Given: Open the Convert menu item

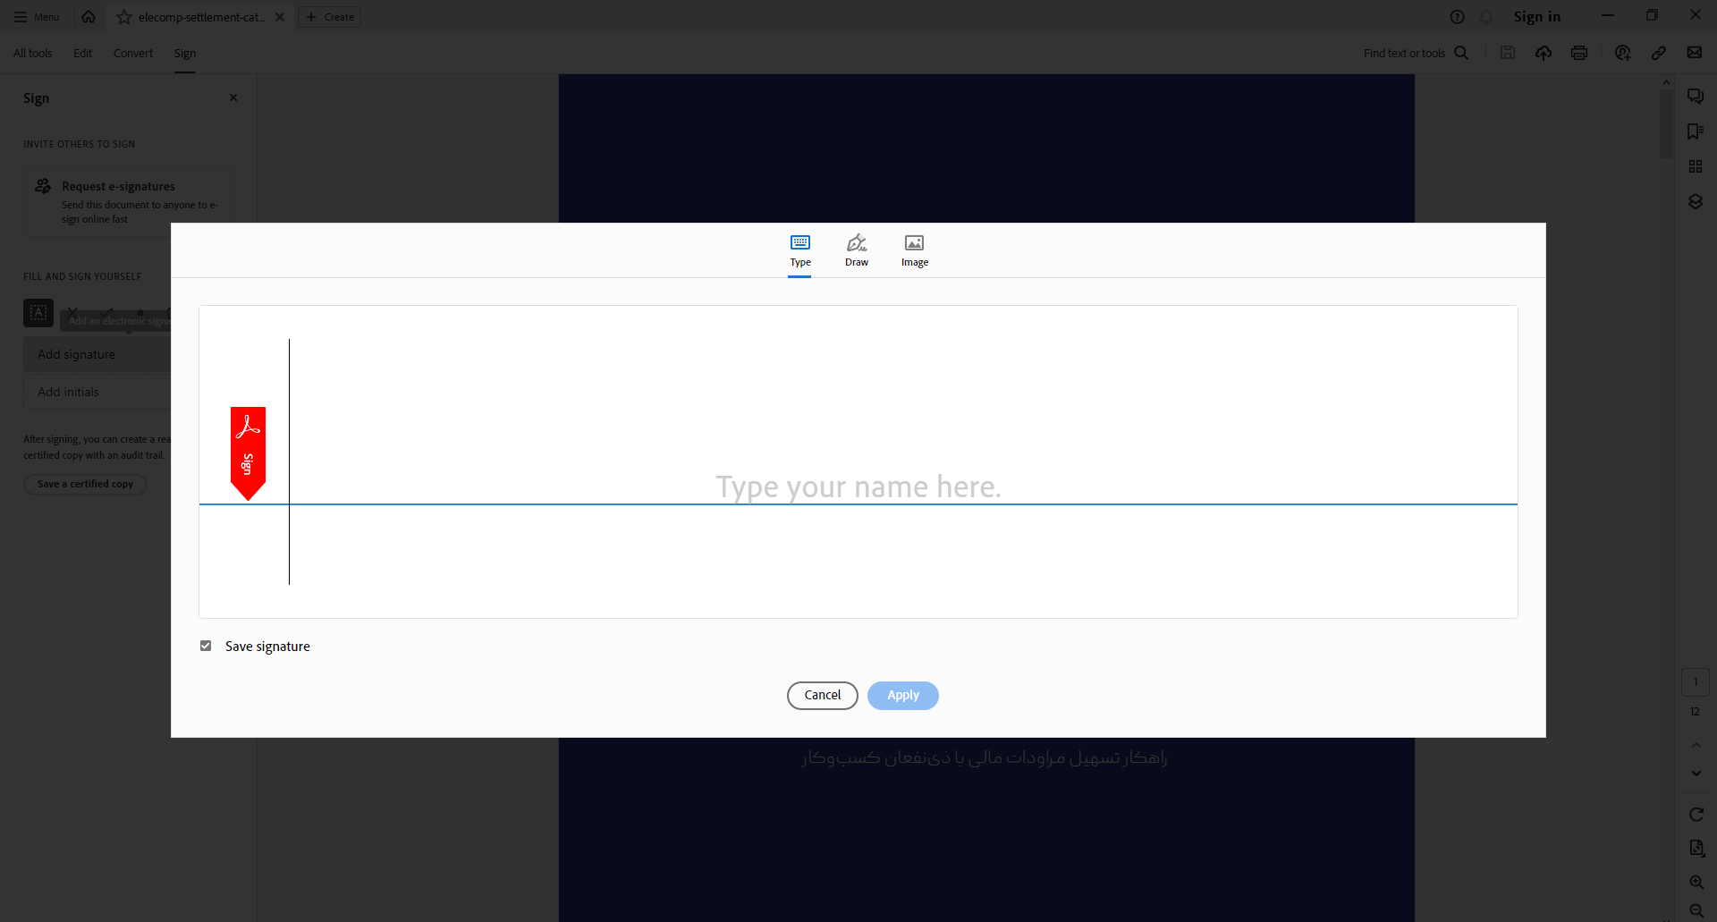Looking at the screenshot, I should [x=133, y=53].
